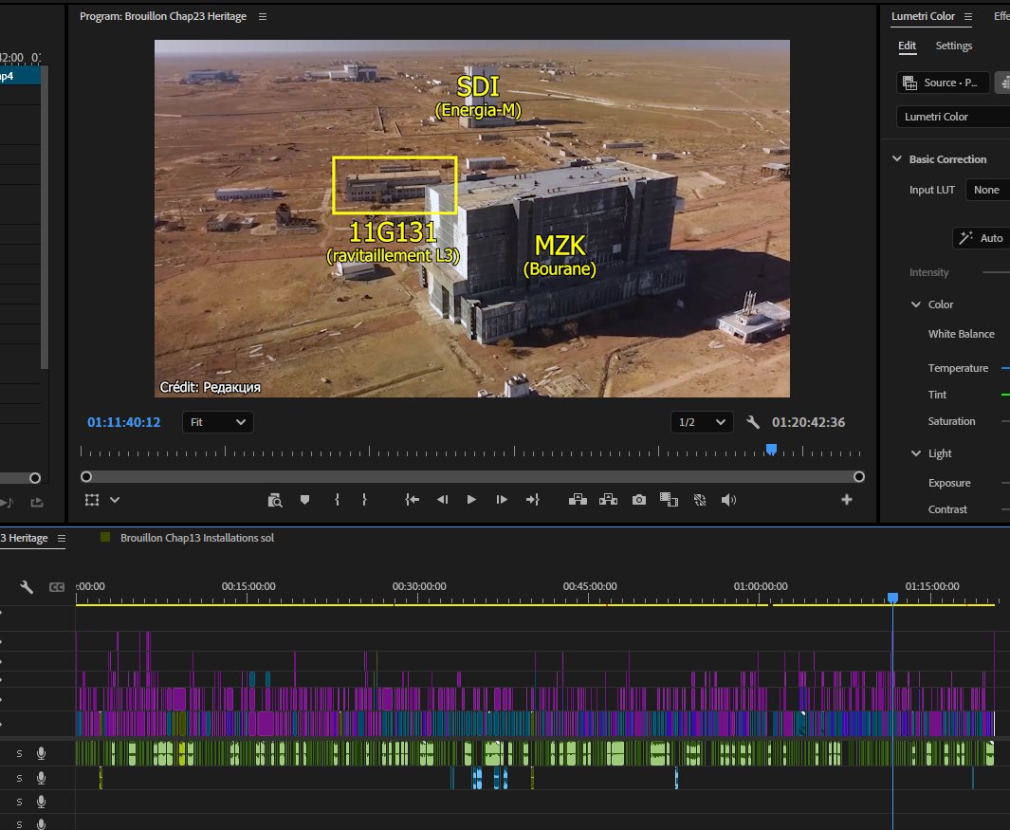This screenshot has height=830, width=1010.
Task: Click the current timecode 01:11:40:12
Action: [123, 422]
